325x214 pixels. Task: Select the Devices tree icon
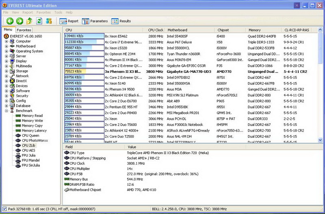pyautogui.click(x=12, y=86)
